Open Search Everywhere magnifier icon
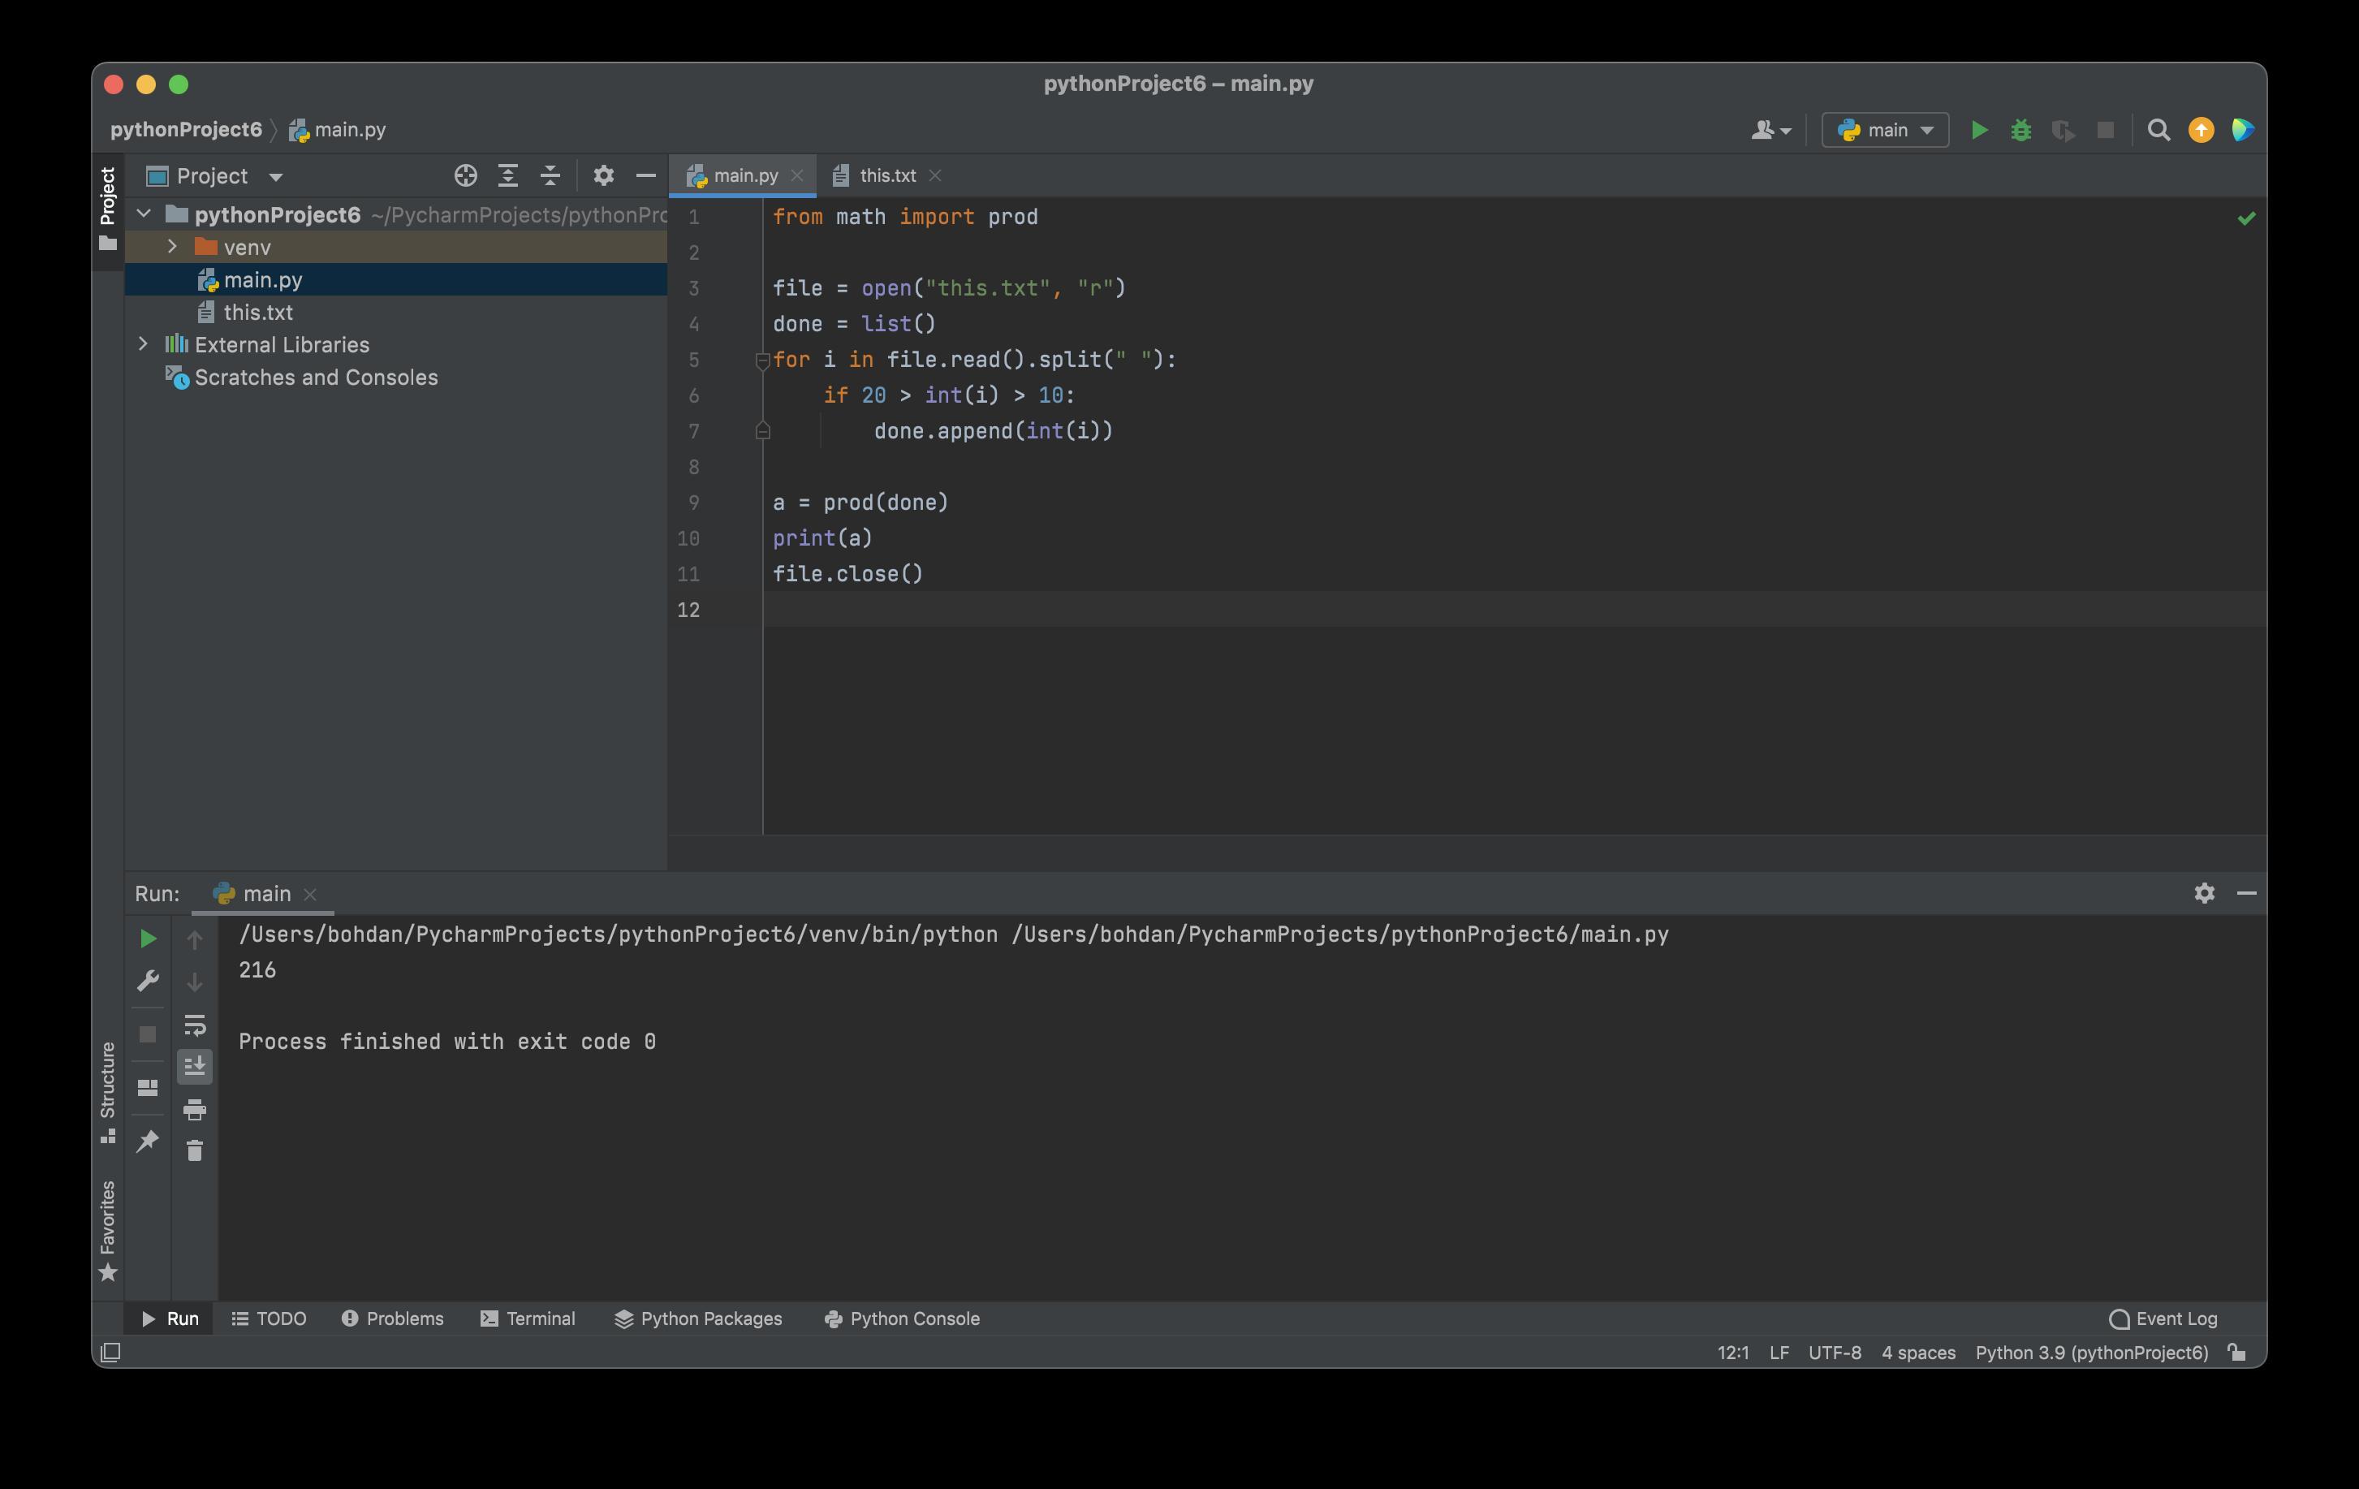 [x=2157, y=130]
